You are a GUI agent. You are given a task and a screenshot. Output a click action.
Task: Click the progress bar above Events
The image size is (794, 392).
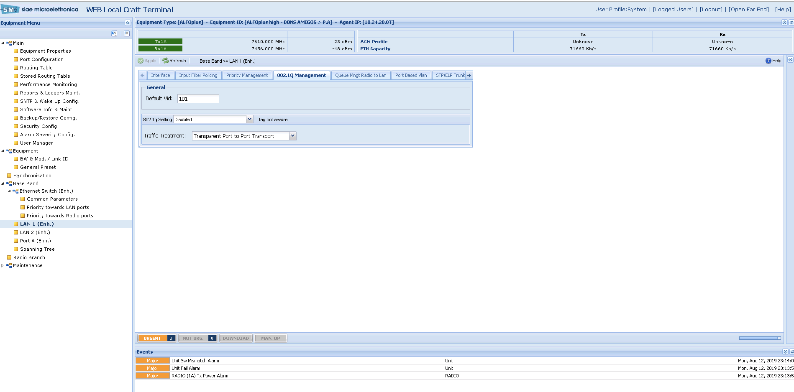(760, 338)
